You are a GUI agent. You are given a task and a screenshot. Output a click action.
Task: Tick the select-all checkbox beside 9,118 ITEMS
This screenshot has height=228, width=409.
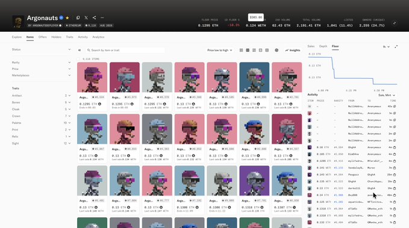coord(79,59)
